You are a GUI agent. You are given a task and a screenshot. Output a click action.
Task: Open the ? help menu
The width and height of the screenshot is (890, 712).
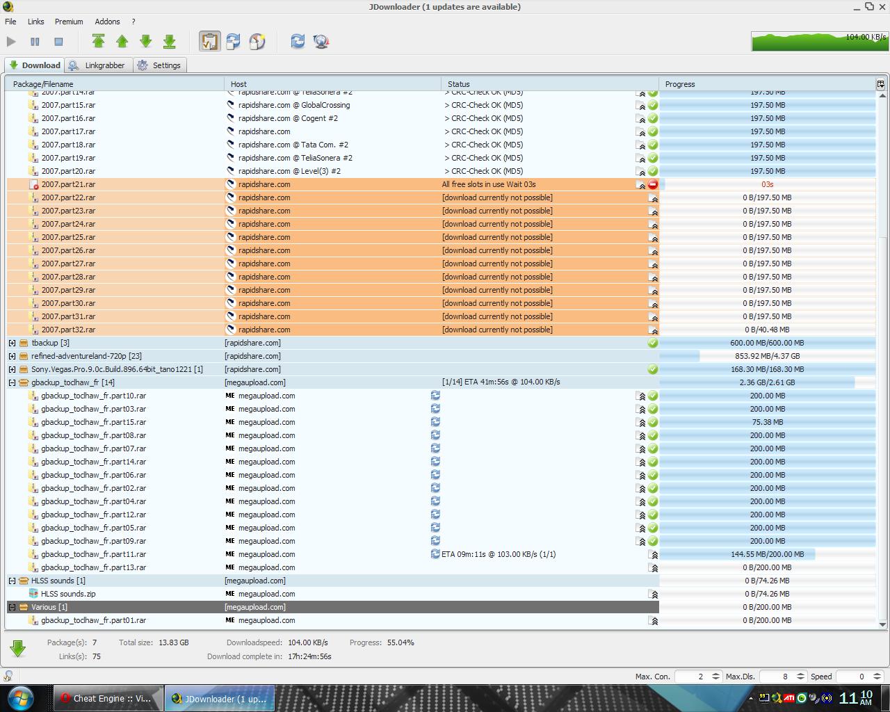tap(133, 22)
